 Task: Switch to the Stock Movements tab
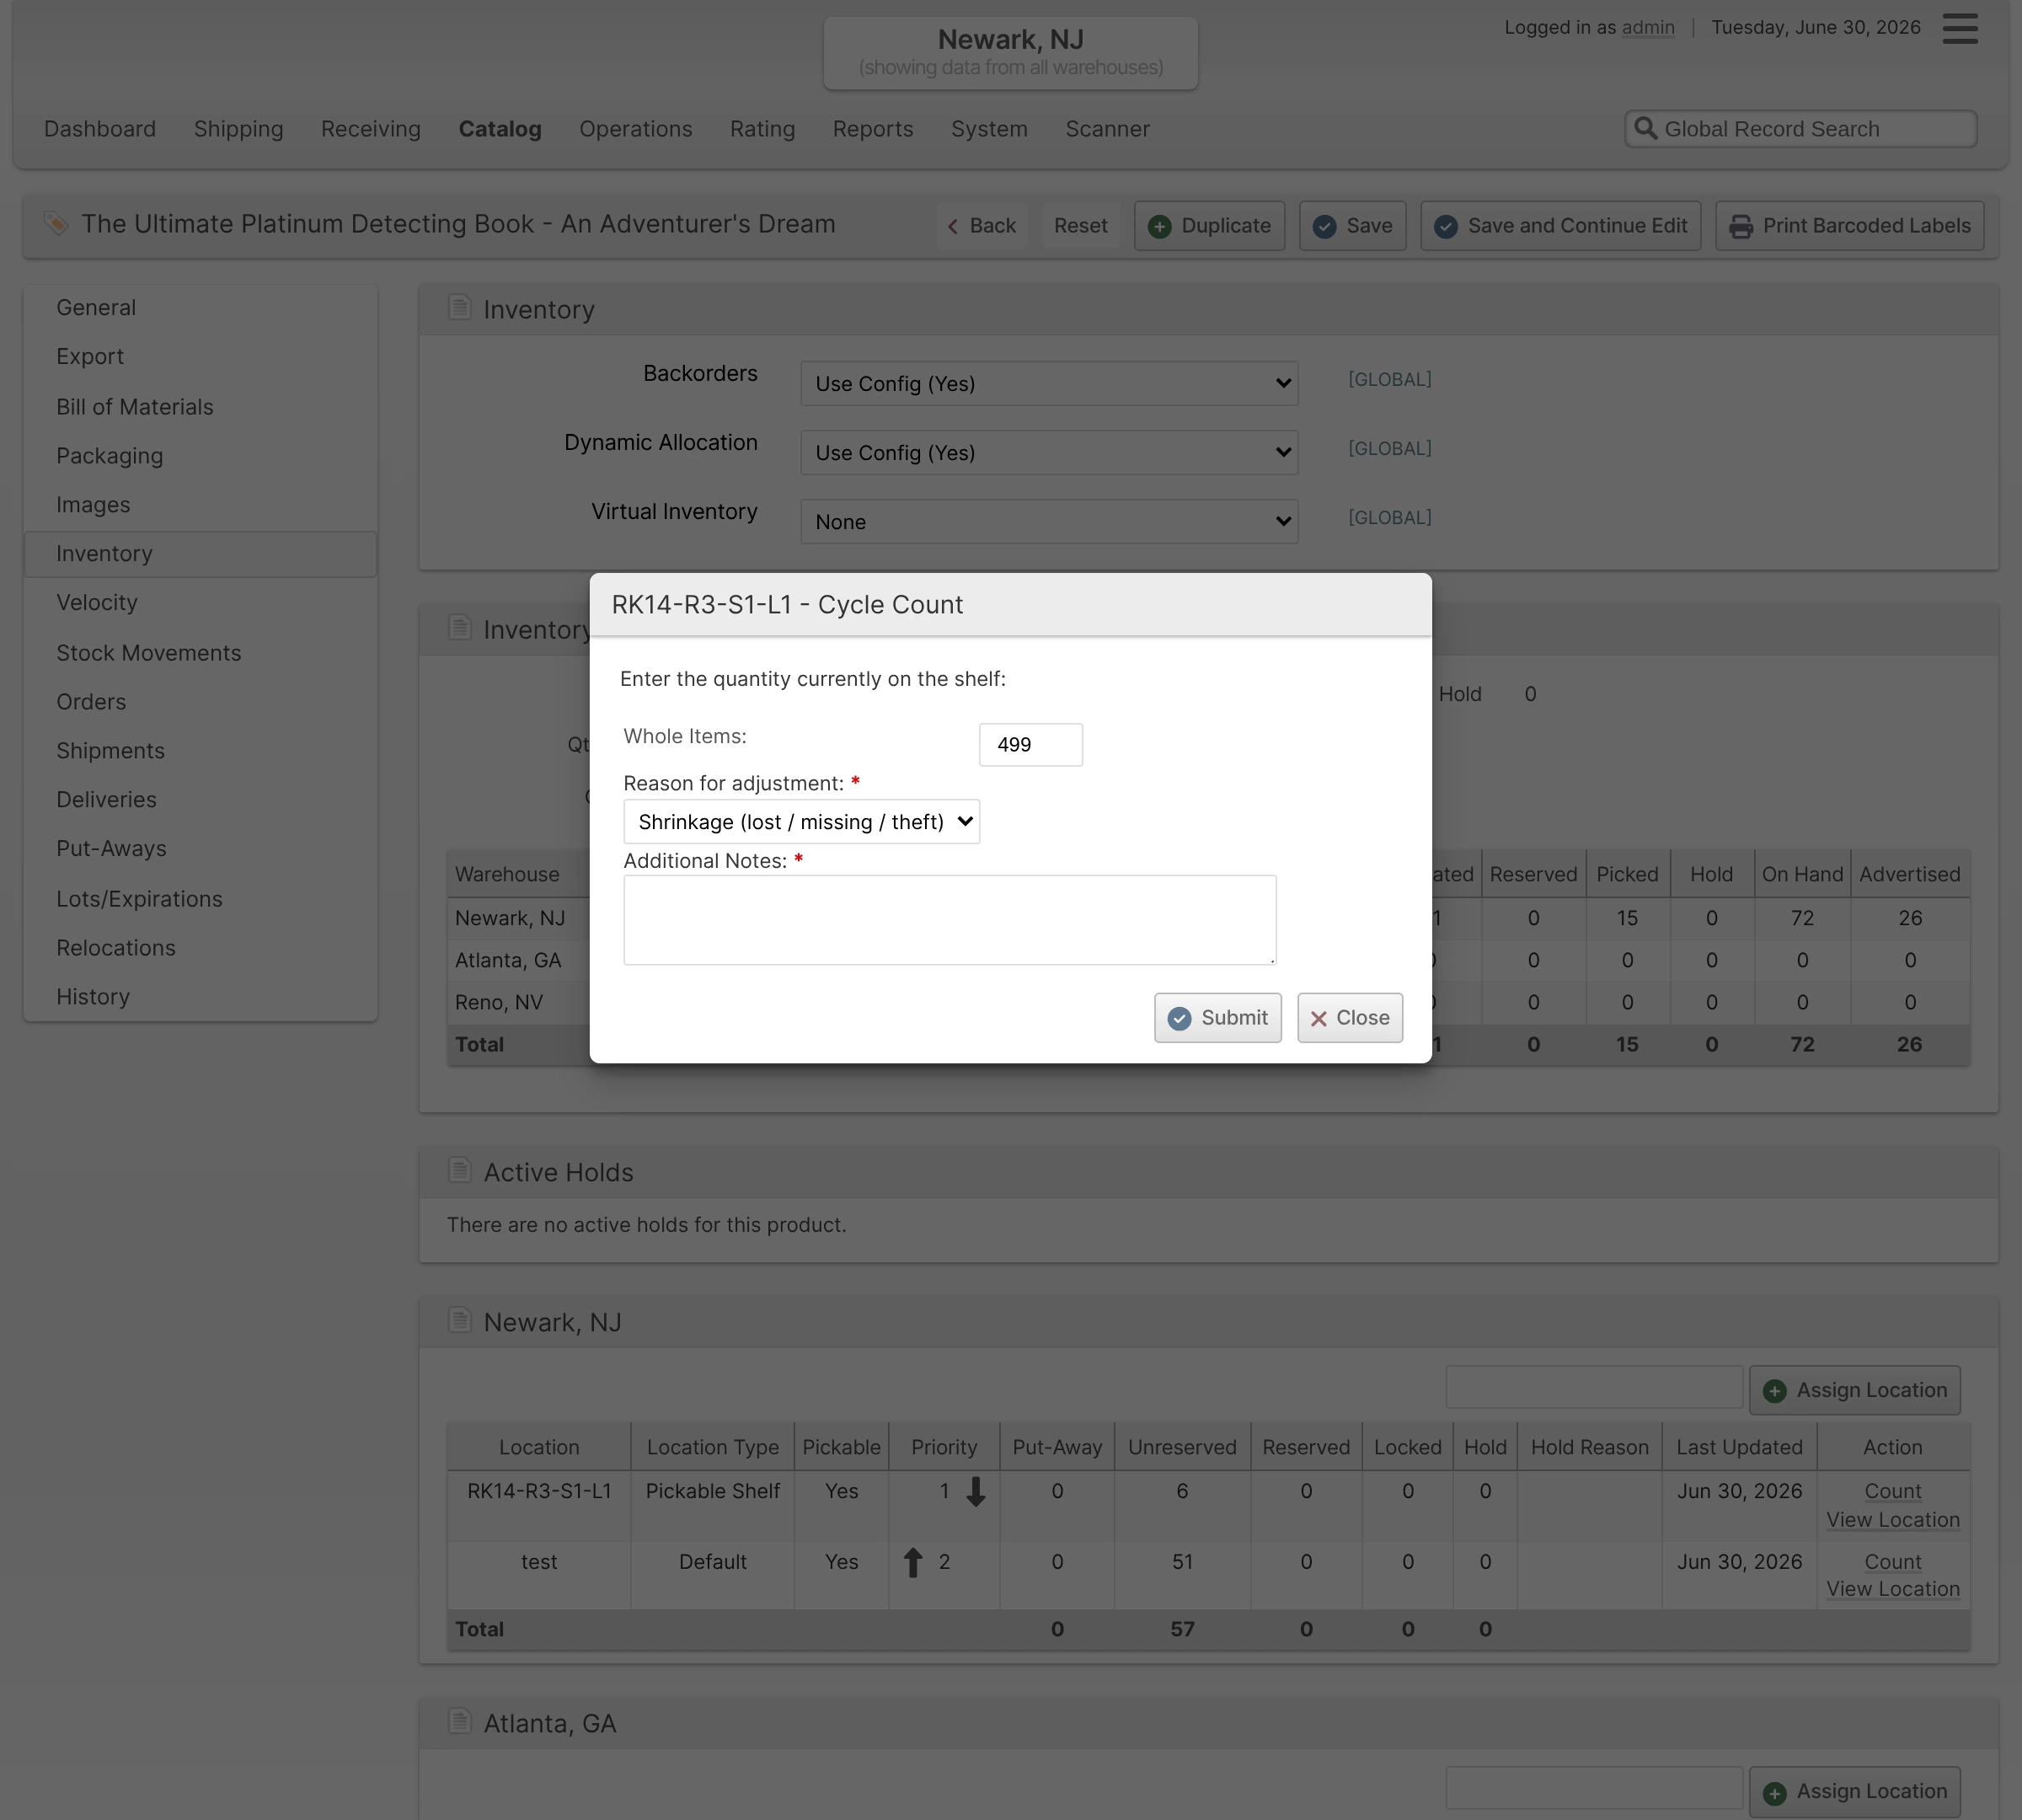[x=200, y=652]
